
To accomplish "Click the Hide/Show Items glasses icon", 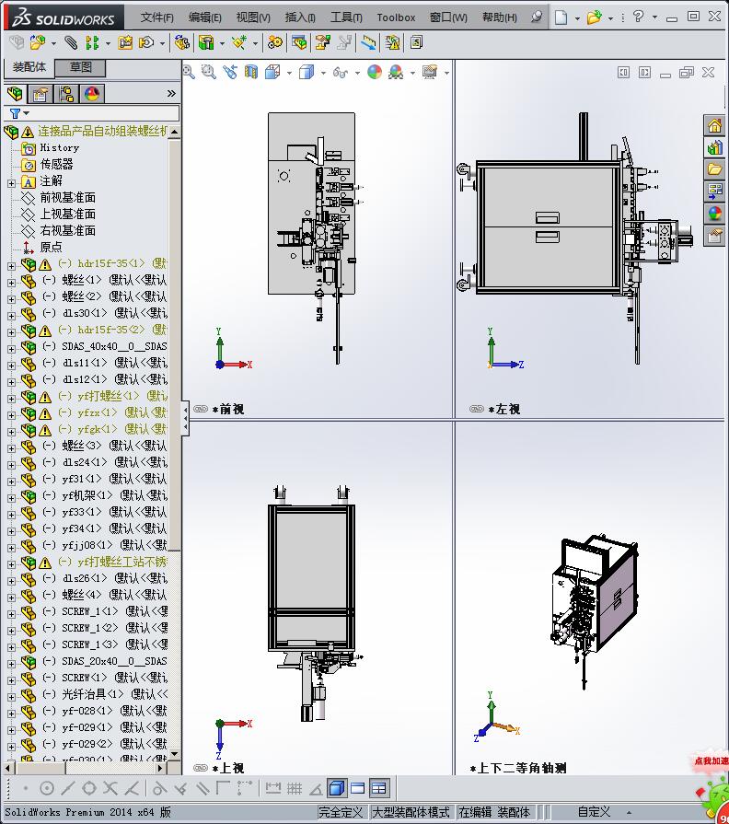I will [x=341, y=72].
